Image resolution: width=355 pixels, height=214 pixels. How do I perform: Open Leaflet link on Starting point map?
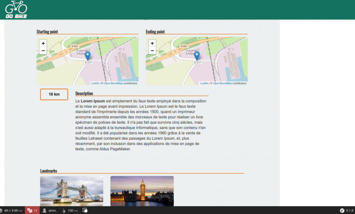click(95, 83)
